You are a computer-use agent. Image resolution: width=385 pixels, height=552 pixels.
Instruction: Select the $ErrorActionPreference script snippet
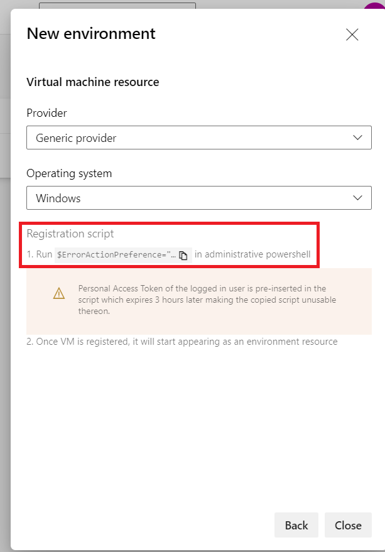116,255
